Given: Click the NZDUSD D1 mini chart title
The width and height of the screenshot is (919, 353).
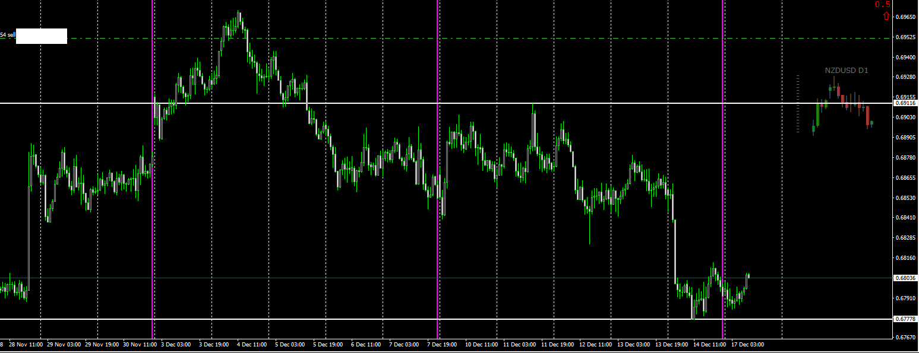Looking at the screenshot, I should coord(847,71).
